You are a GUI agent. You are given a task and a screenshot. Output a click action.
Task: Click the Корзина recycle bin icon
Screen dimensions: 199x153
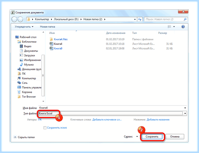[19, 92]
